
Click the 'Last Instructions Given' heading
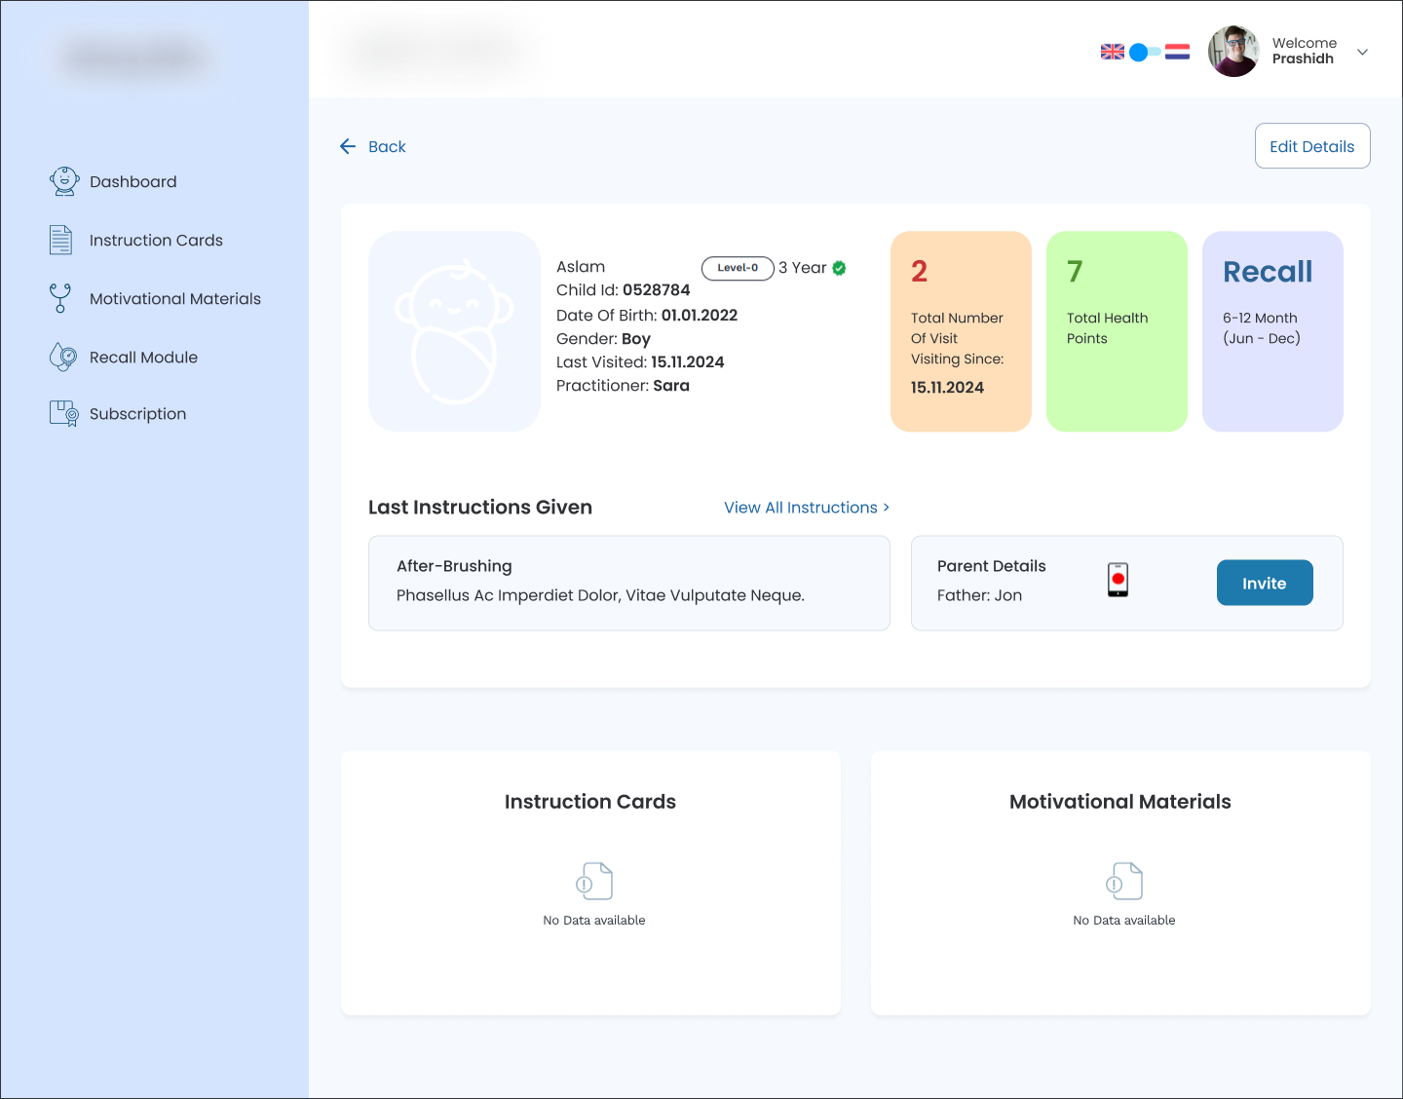[480, 508]
